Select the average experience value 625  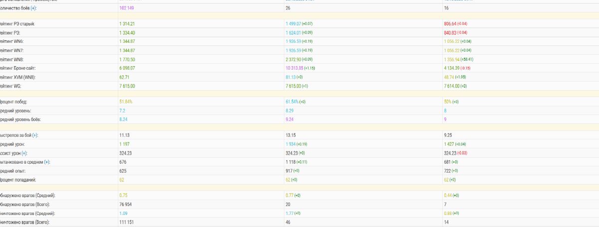tap(123, 171)
